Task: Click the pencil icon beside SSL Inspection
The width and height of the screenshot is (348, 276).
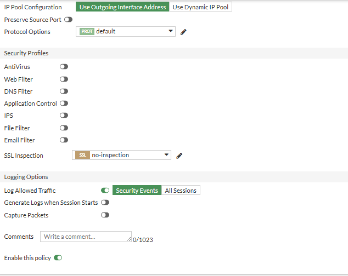Action: [179, 156]
